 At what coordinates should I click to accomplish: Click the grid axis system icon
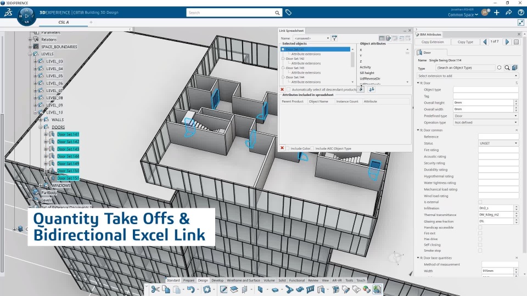point(245,289)
